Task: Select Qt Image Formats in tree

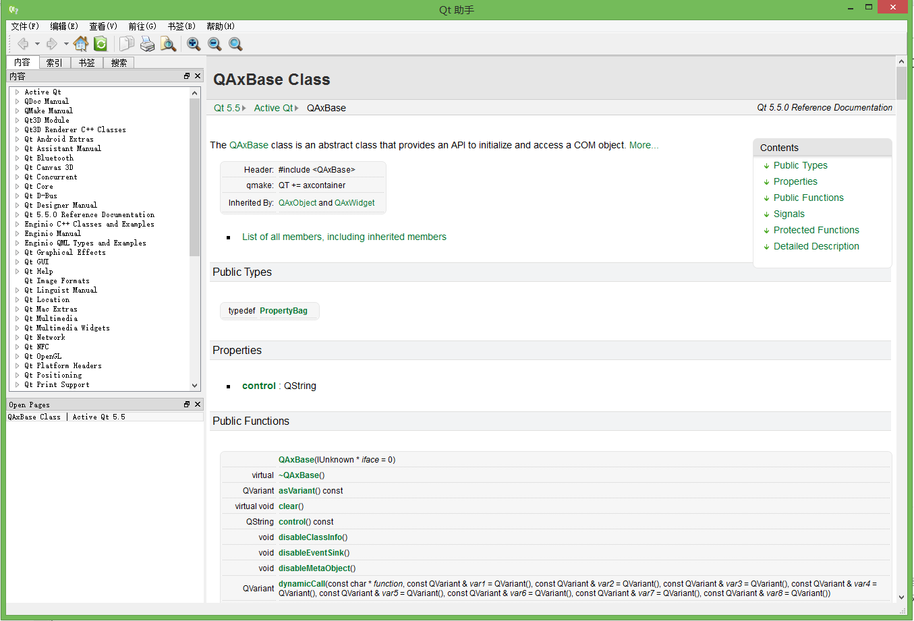Action: 57,280
